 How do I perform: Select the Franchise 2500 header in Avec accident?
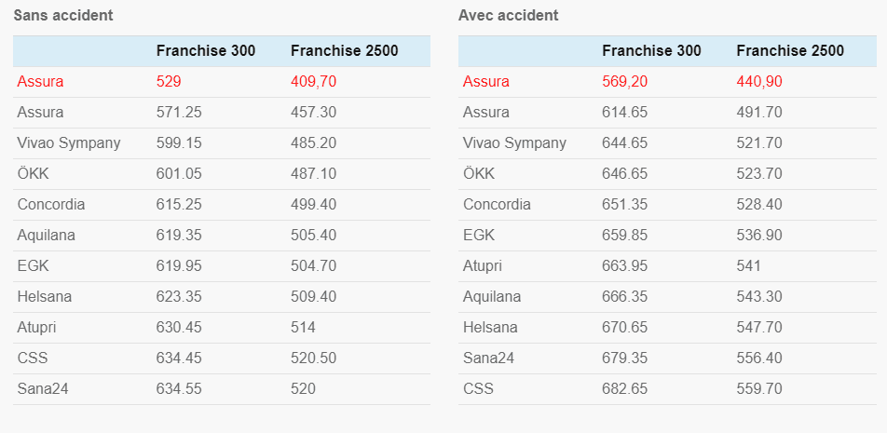pyautogui.click(x=790, y=51)
